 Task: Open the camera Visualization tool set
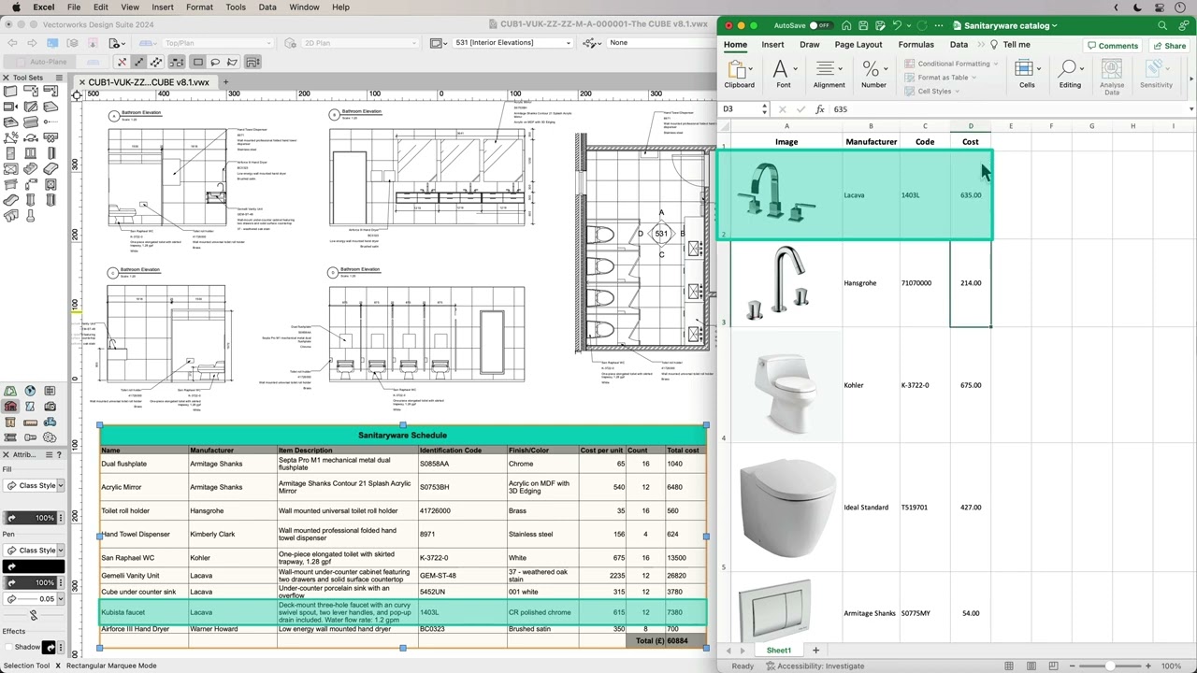(x=50, y=407)
